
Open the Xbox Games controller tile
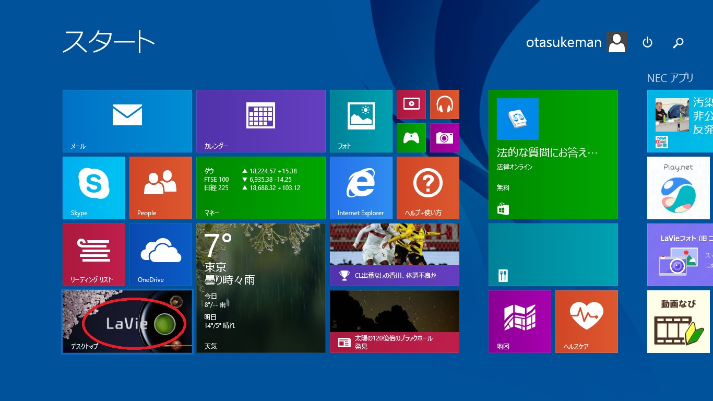click(411, 138)
